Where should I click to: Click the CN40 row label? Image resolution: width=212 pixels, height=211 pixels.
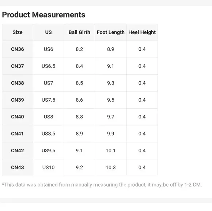pos(18,117)
